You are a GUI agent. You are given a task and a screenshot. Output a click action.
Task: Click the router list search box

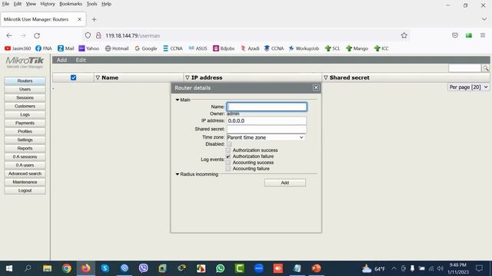click(464, 68)
